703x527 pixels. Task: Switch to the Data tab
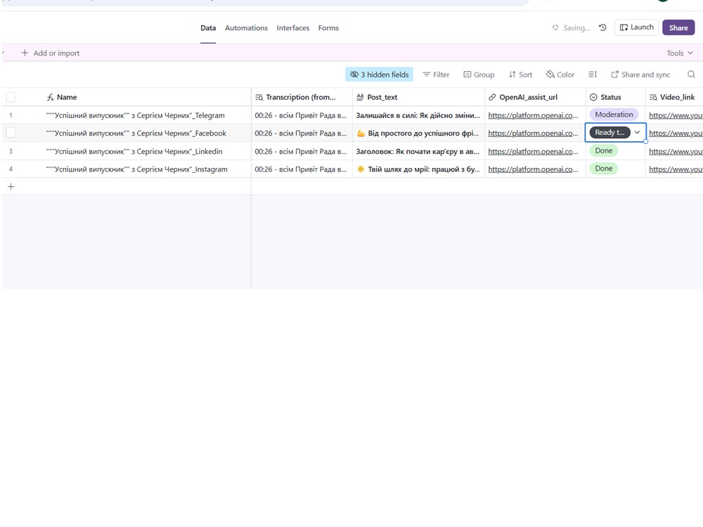point(208,28)
